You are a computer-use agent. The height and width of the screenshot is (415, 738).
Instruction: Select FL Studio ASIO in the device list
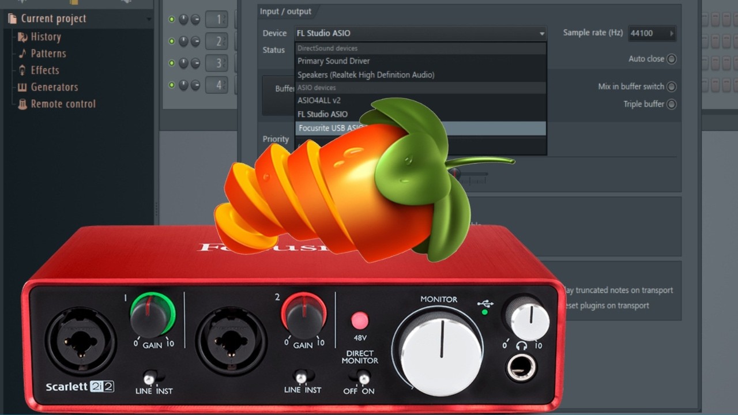click(x=420, y=114)
